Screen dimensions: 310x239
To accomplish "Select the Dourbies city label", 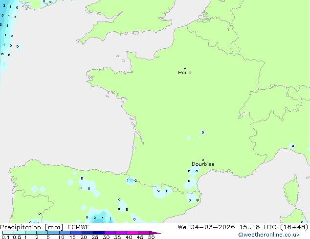I will click(203, 164).
